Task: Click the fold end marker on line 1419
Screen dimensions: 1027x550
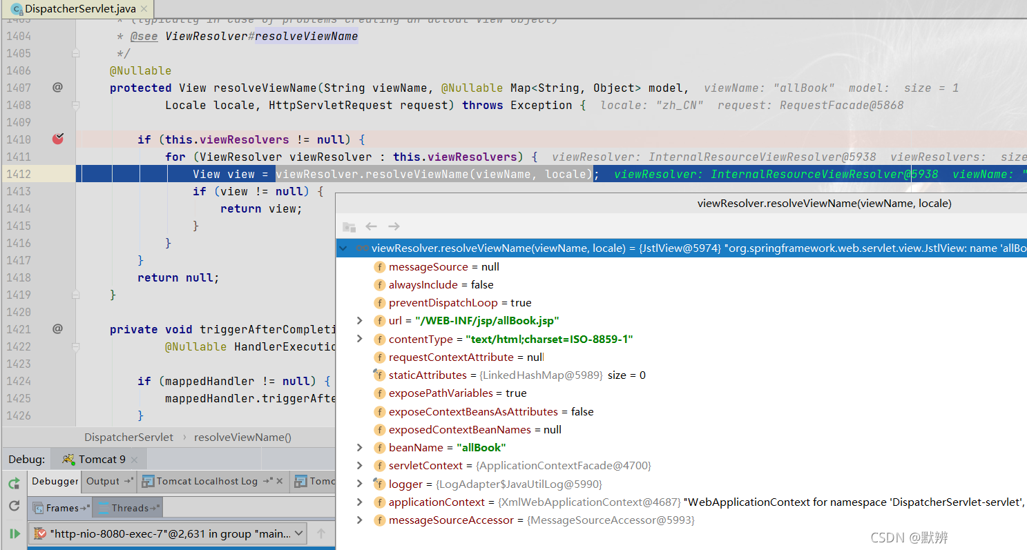Action: (76, 295)
